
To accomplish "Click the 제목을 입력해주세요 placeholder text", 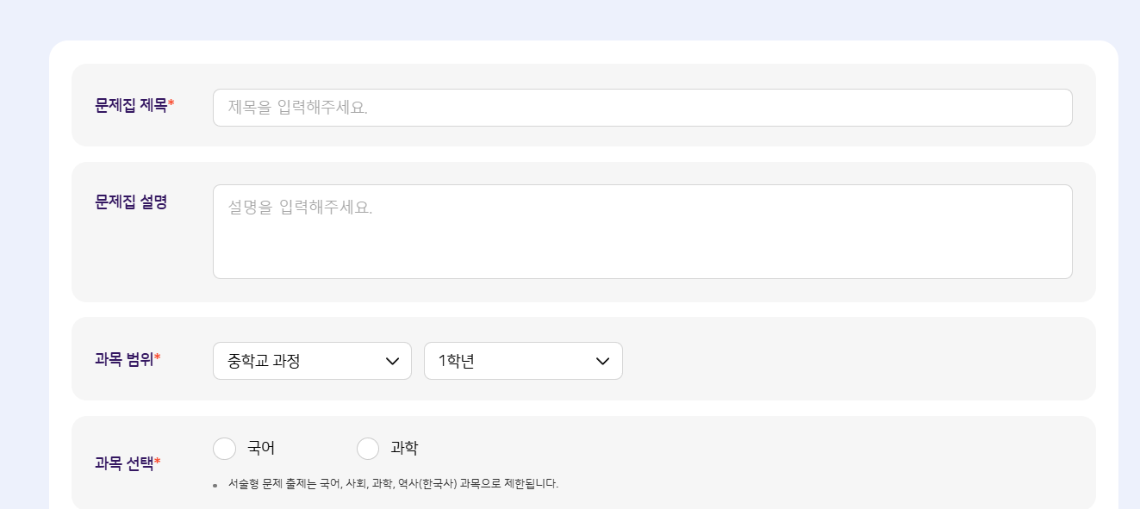I will click(x=297, y=108).
